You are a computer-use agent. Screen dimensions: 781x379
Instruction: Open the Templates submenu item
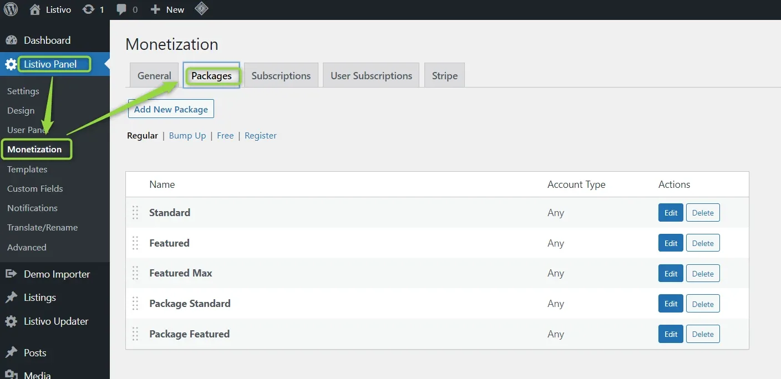point(27,170)
